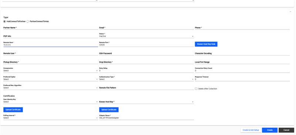
Task: Select the HubConnectToPartner radio option
Action: click(4, 21)
